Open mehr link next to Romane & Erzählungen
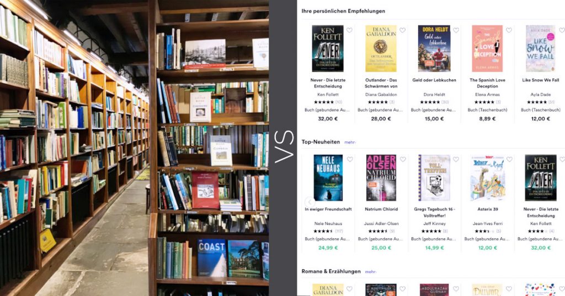Screen dimensions: 565x296 [370, 272]
